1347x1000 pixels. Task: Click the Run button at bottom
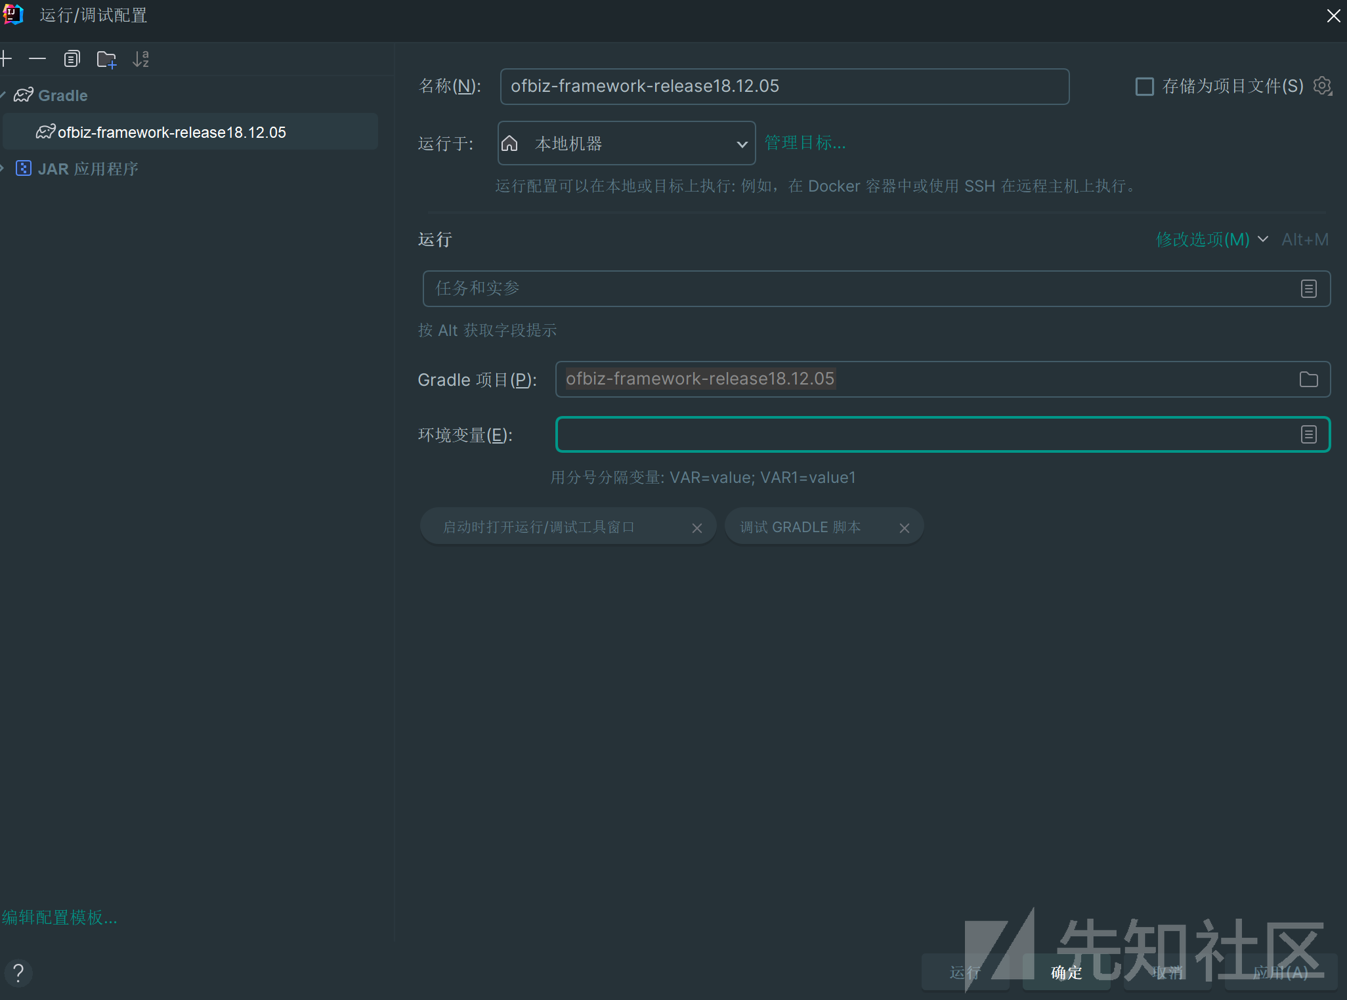pos(965,972)
